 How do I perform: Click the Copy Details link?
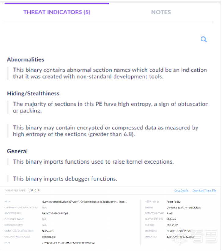point(181,190)
